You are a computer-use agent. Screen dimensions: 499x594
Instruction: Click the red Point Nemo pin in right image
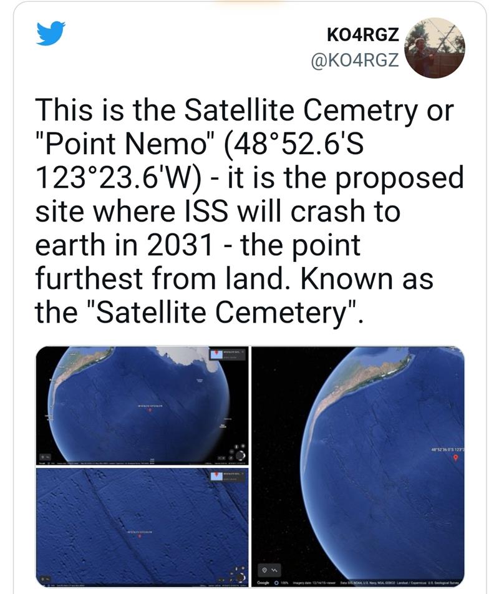[x=455, y=458]
